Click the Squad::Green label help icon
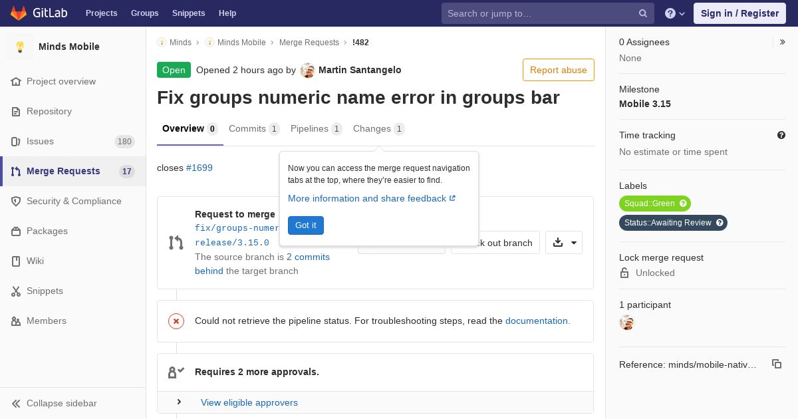 point(683,204)
